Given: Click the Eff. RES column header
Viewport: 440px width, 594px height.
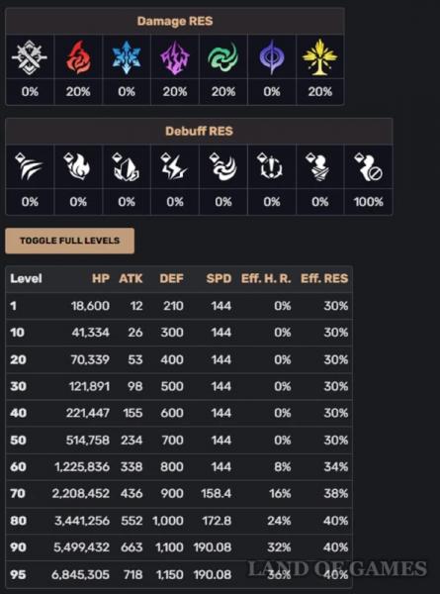Looking at the screenshot, I should click(x=324, y=278).
